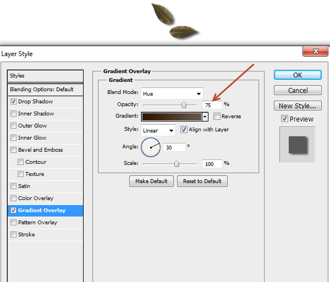330x282 pixels.
Task: Select the Styles panel entry
Action: [45, 76]
